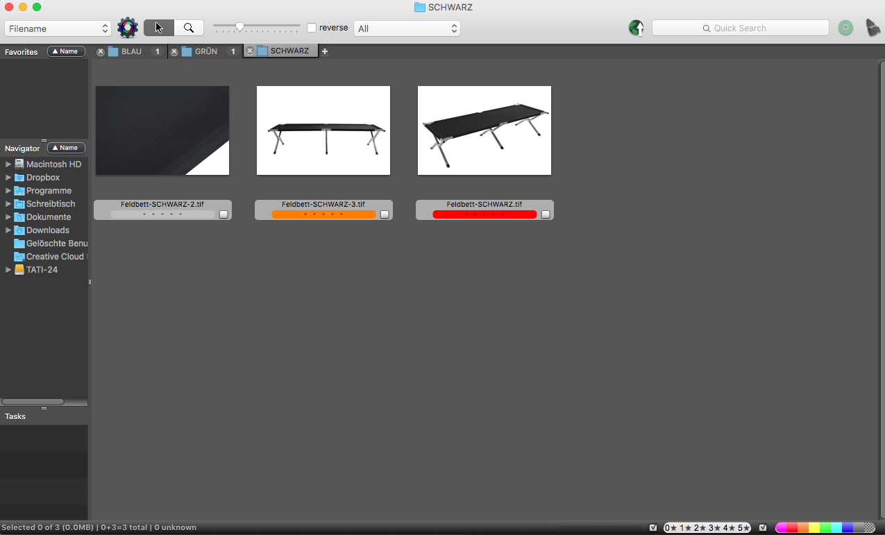Toggle blue color class filter in status bar

click(848, 528)
